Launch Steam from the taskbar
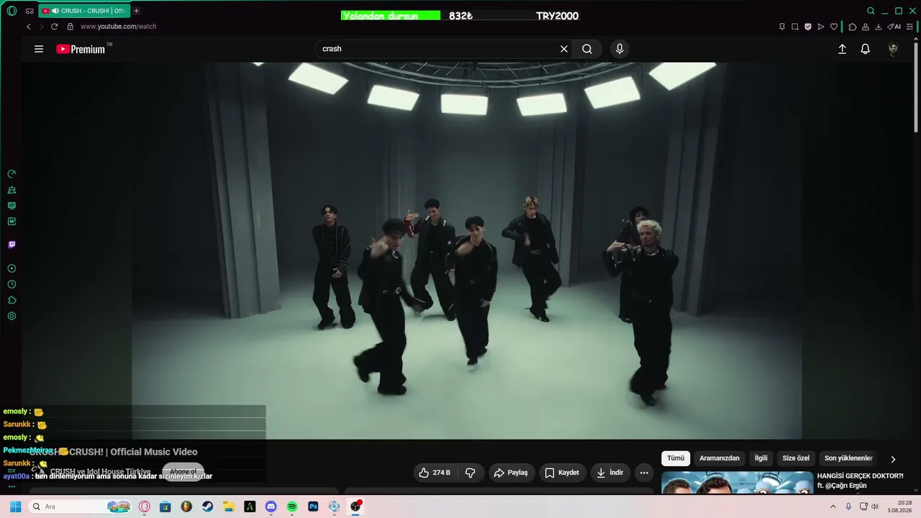921x518 pixels. pyautogui.click(x=207, y=506)
